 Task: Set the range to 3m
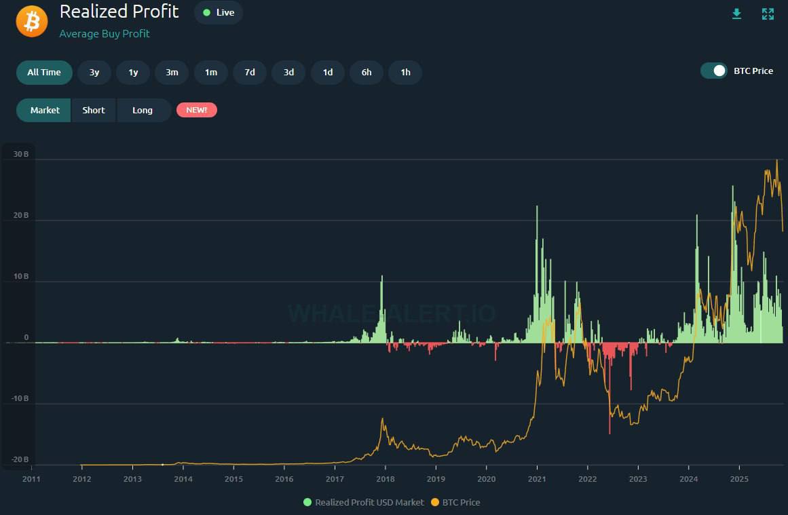tap(172, 73)
